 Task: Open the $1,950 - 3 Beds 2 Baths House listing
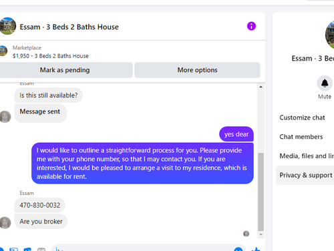pos(51,56)
